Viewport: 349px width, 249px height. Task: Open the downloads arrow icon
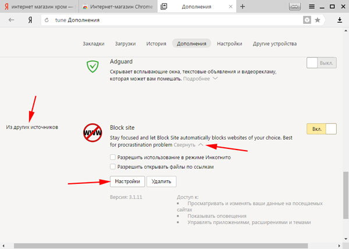coord(340,20)
